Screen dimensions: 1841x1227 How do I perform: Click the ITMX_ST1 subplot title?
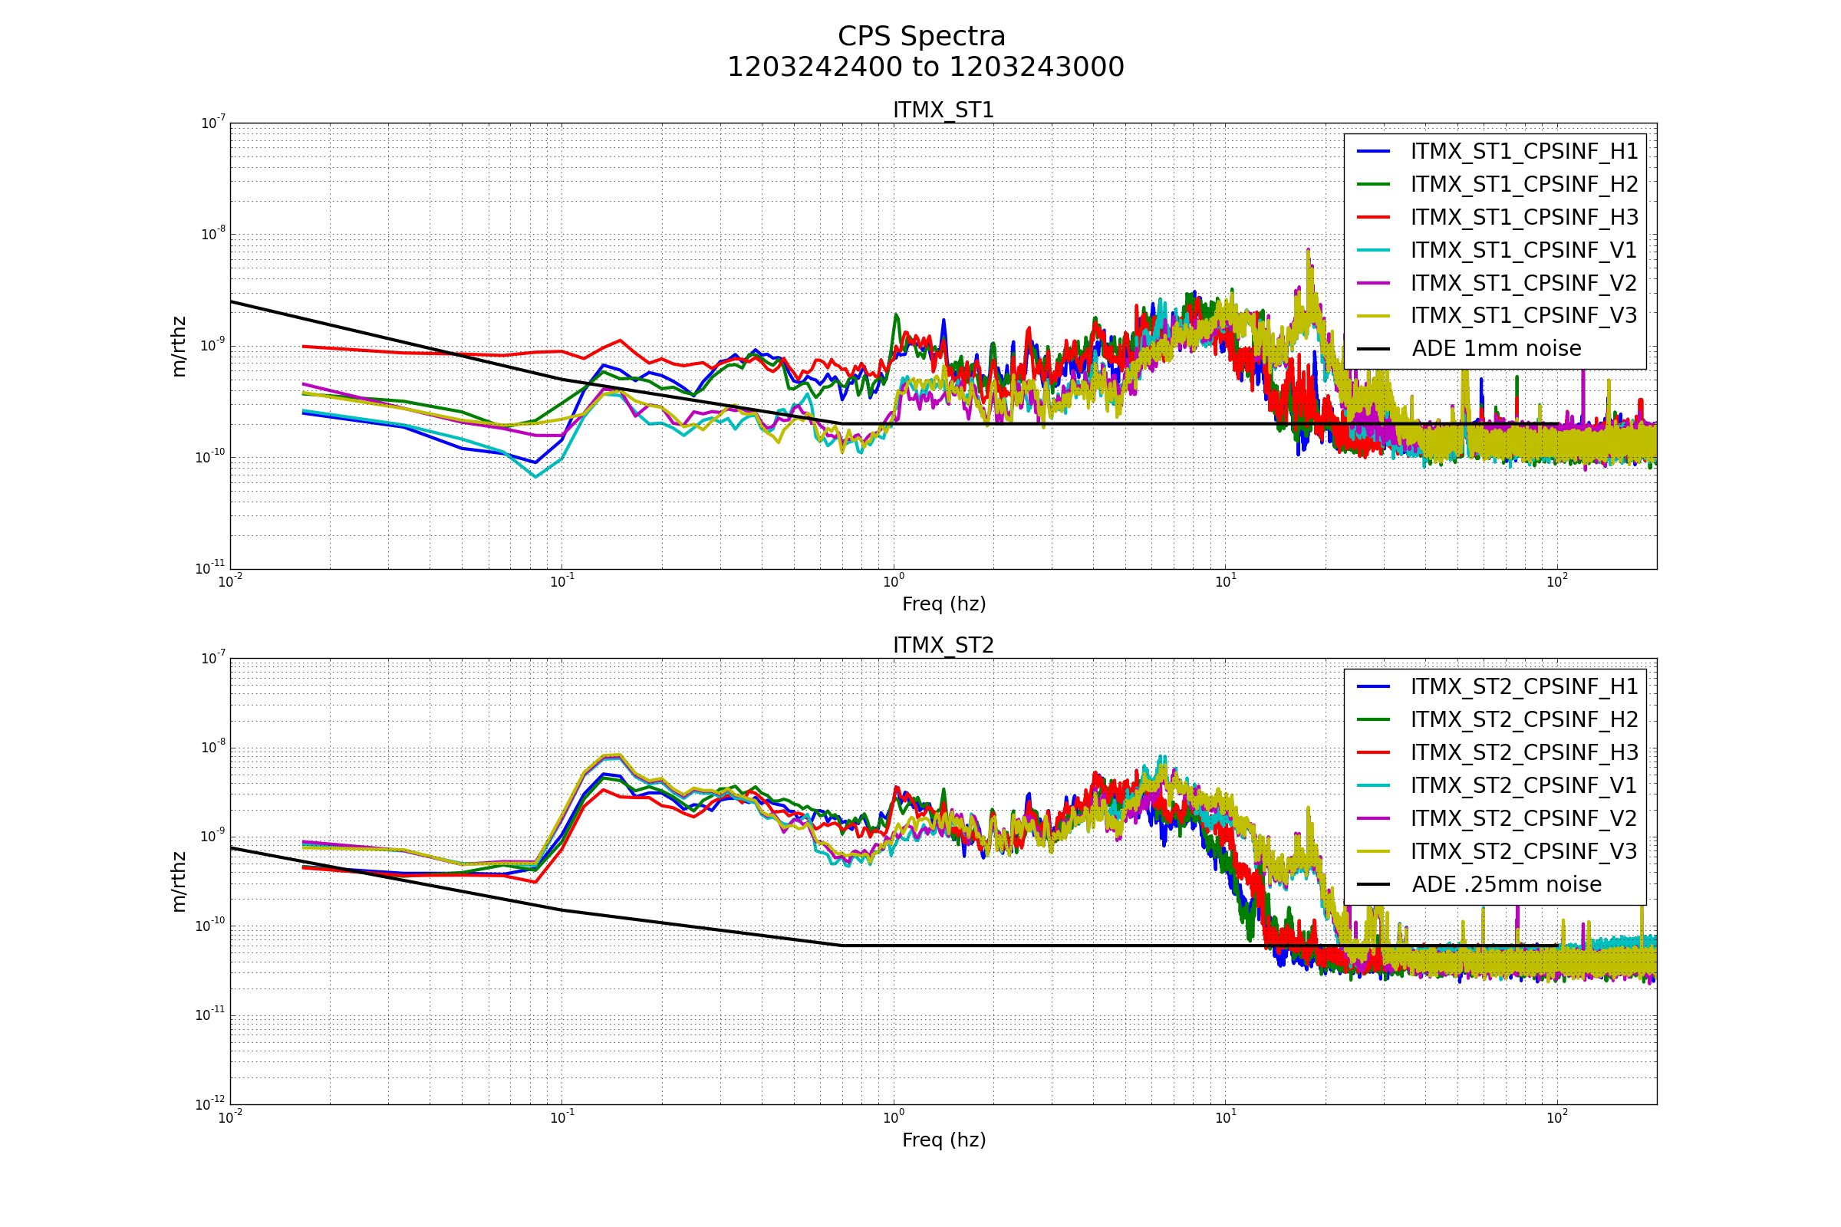coord(944,110)
